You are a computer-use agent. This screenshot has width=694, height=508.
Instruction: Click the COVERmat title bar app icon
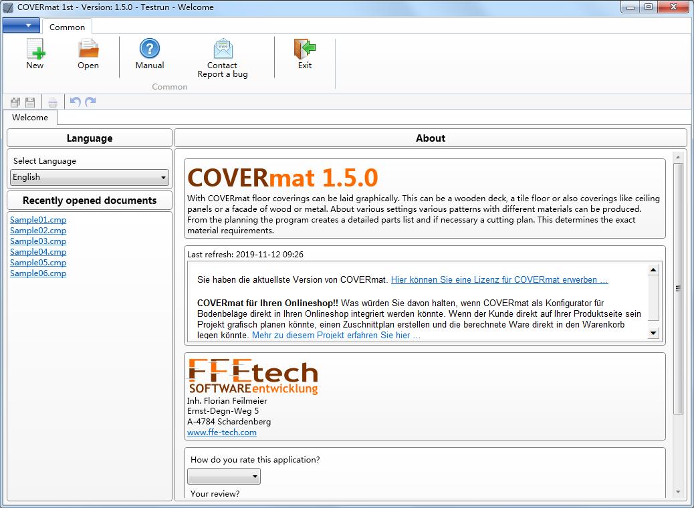[8, 7]
